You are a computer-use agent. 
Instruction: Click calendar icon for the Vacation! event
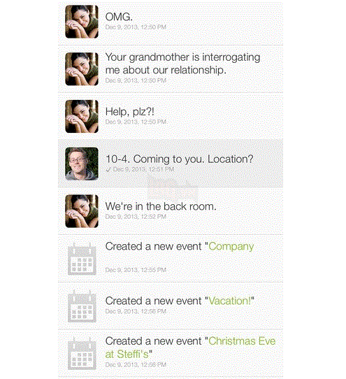coord(82,306)
